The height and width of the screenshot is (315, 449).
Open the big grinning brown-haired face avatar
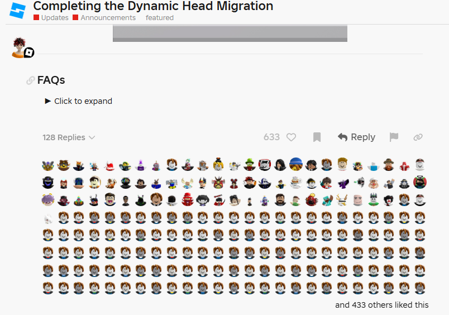tap(109, 199)
